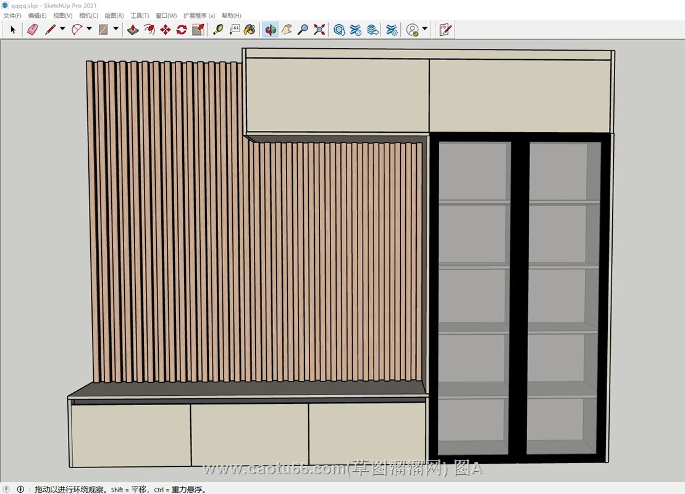This screenshot has height=494, width=685.
Task: Select the Paint Bucket tool
Action: (x=250, y=29)
